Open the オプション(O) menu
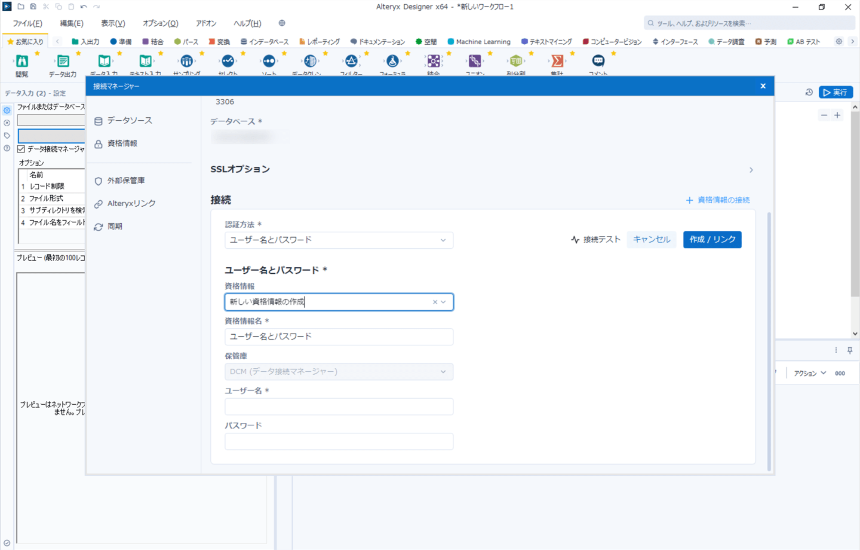 point(160,23)
